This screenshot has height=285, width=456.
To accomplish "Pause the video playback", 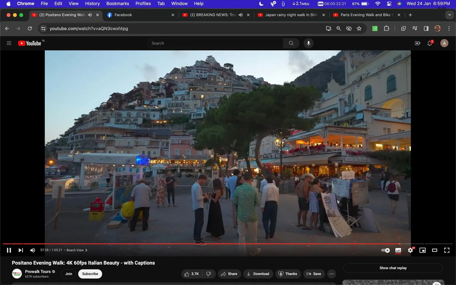I will (x=9, y=250).
